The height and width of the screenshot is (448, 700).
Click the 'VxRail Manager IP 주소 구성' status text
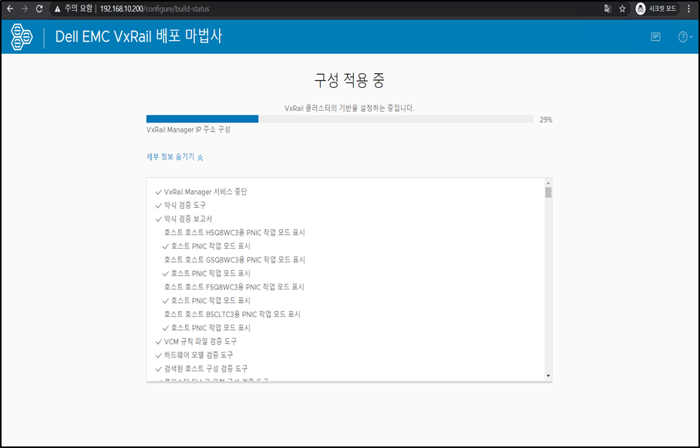coord(188,130)
